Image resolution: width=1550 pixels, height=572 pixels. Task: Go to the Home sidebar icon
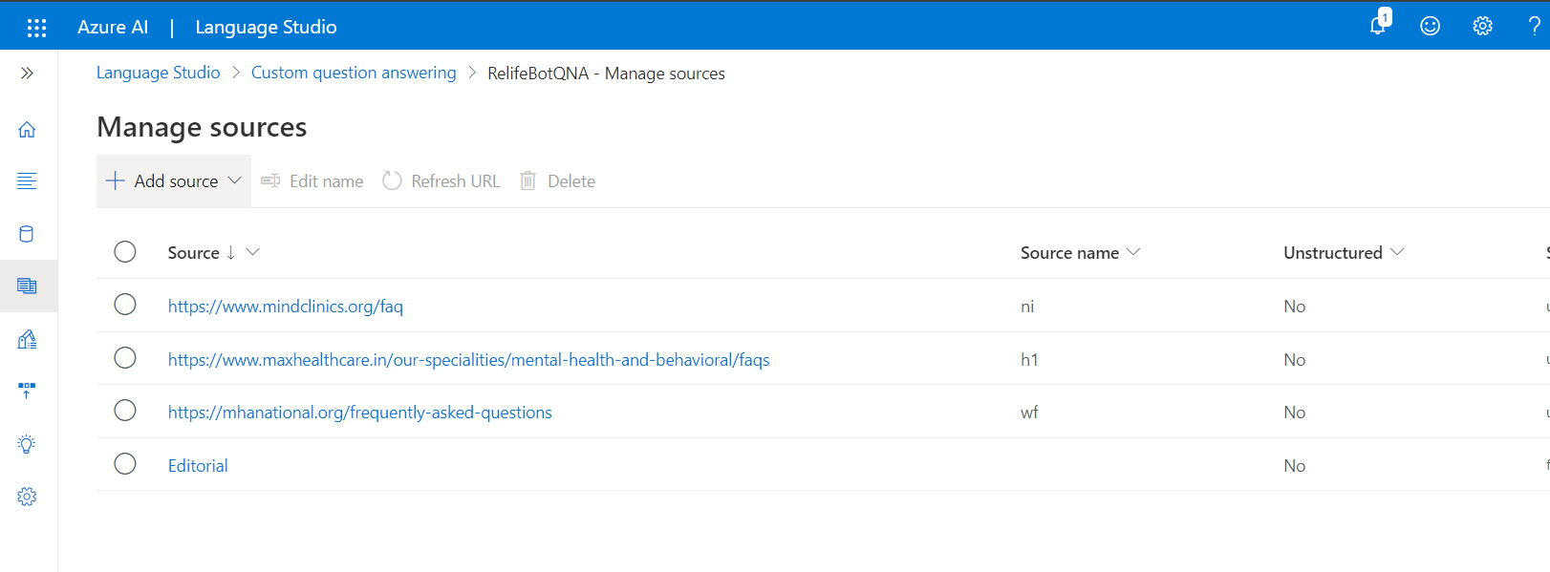pos(27,129)
